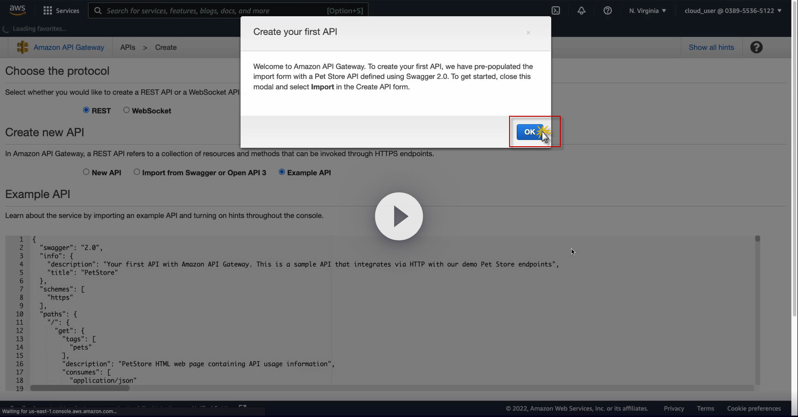Click the black help question mark icon

pyautogui.click(x=756, y=47)
